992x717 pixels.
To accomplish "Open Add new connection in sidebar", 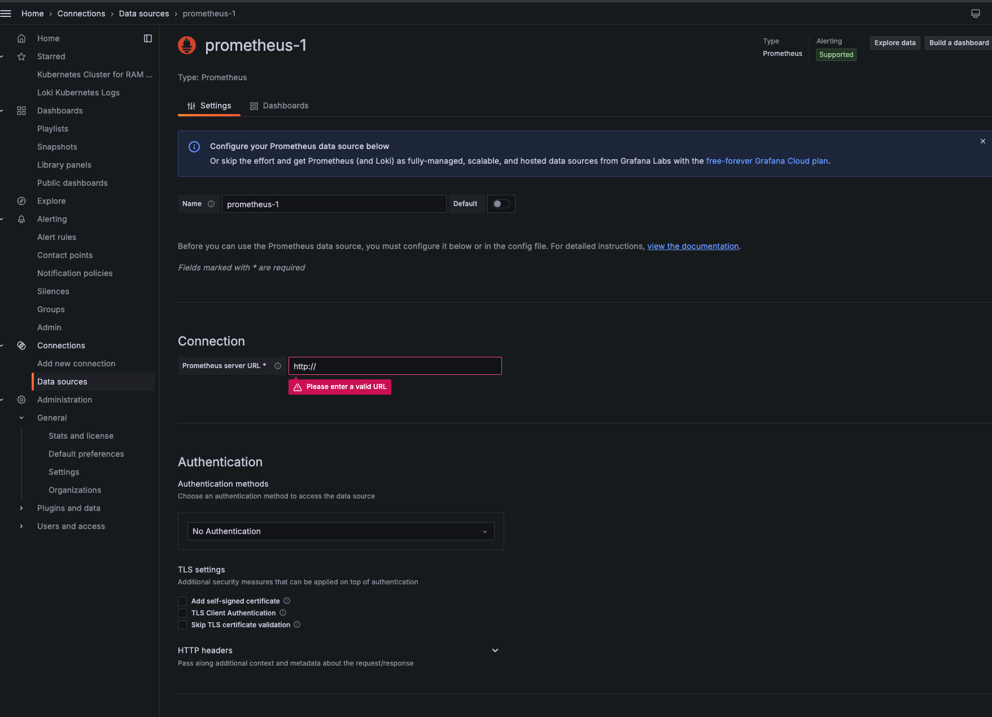I will pos(76,364).
